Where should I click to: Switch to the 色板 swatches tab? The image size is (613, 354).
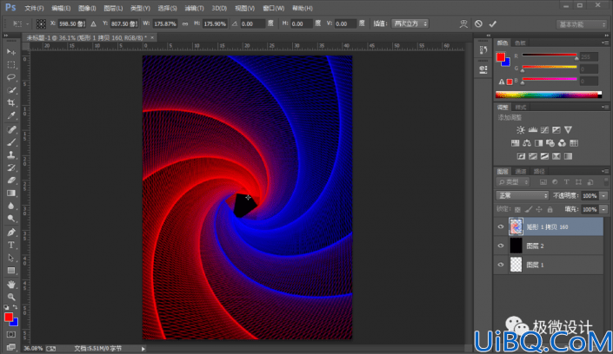pyautogui.click(x=520, y=43)
